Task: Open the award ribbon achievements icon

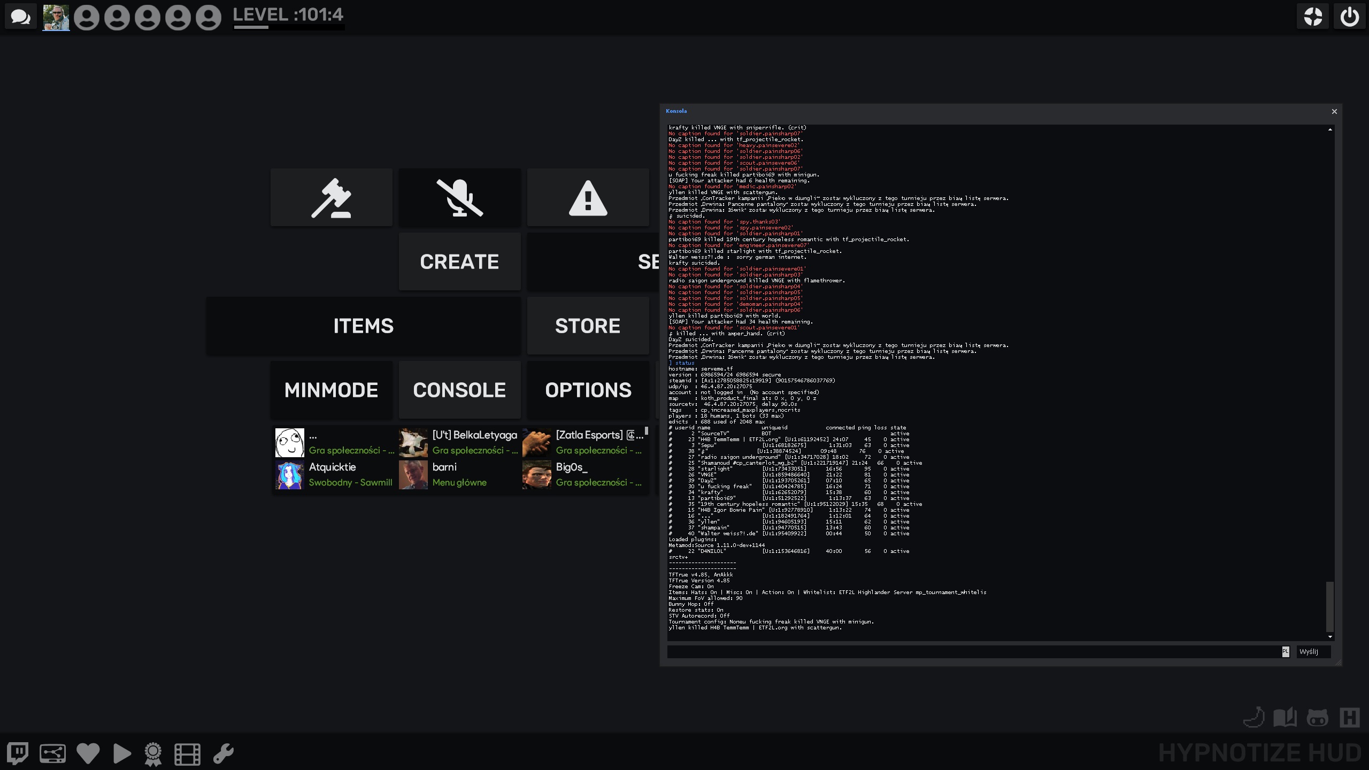Action: coord(153,754)
